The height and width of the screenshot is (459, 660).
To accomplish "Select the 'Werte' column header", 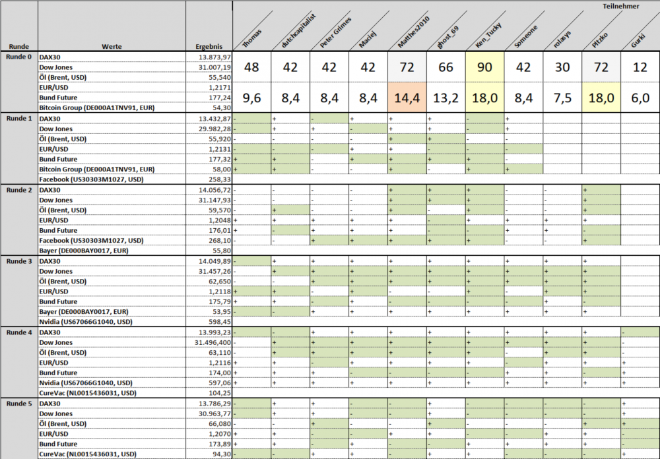I will [112, 47].
